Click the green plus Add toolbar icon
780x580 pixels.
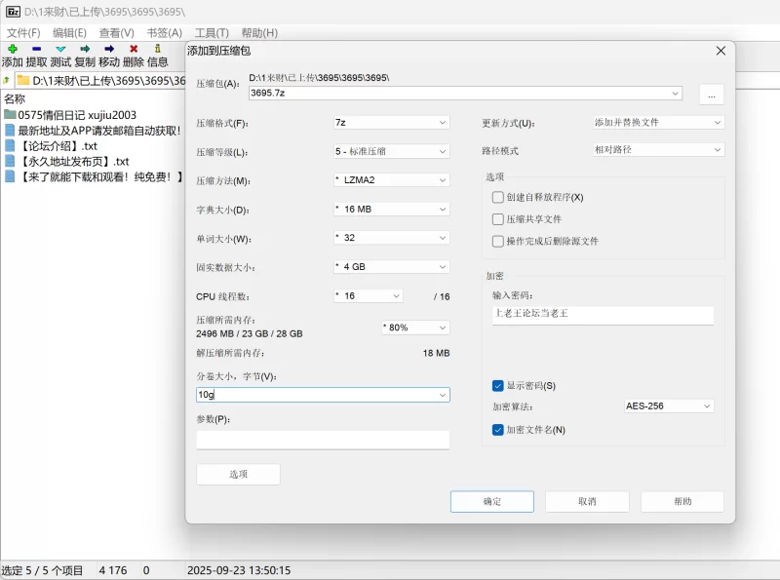(12, 48)
